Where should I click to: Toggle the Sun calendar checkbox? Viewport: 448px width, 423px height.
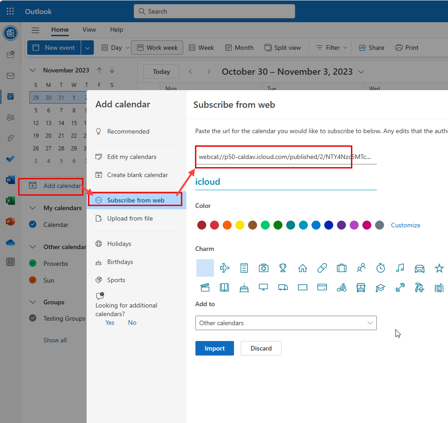click(x=33, y=280)
